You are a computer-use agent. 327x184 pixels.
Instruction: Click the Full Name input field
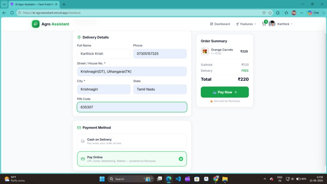tap(103, 54)
